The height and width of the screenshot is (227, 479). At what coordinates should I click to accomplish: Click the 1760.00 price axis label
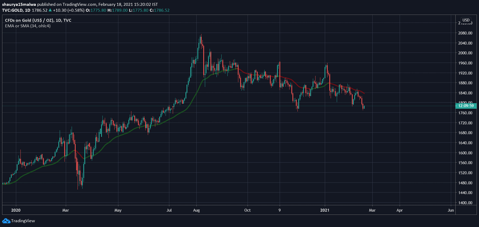(465, 113)
